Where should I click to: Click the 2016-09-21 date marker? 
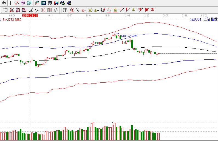coord(30,16)
